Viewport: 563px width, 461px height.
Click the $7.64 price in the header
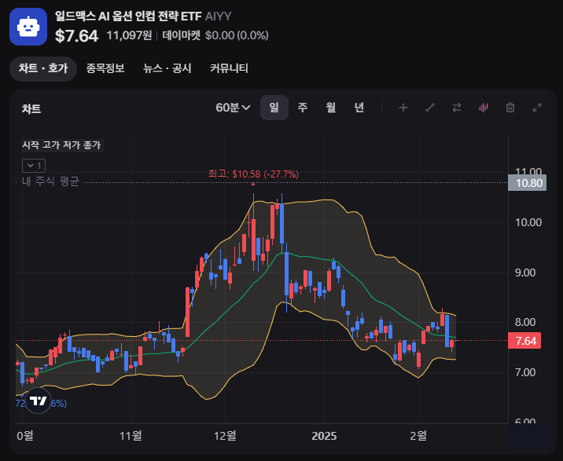point(76,36)
